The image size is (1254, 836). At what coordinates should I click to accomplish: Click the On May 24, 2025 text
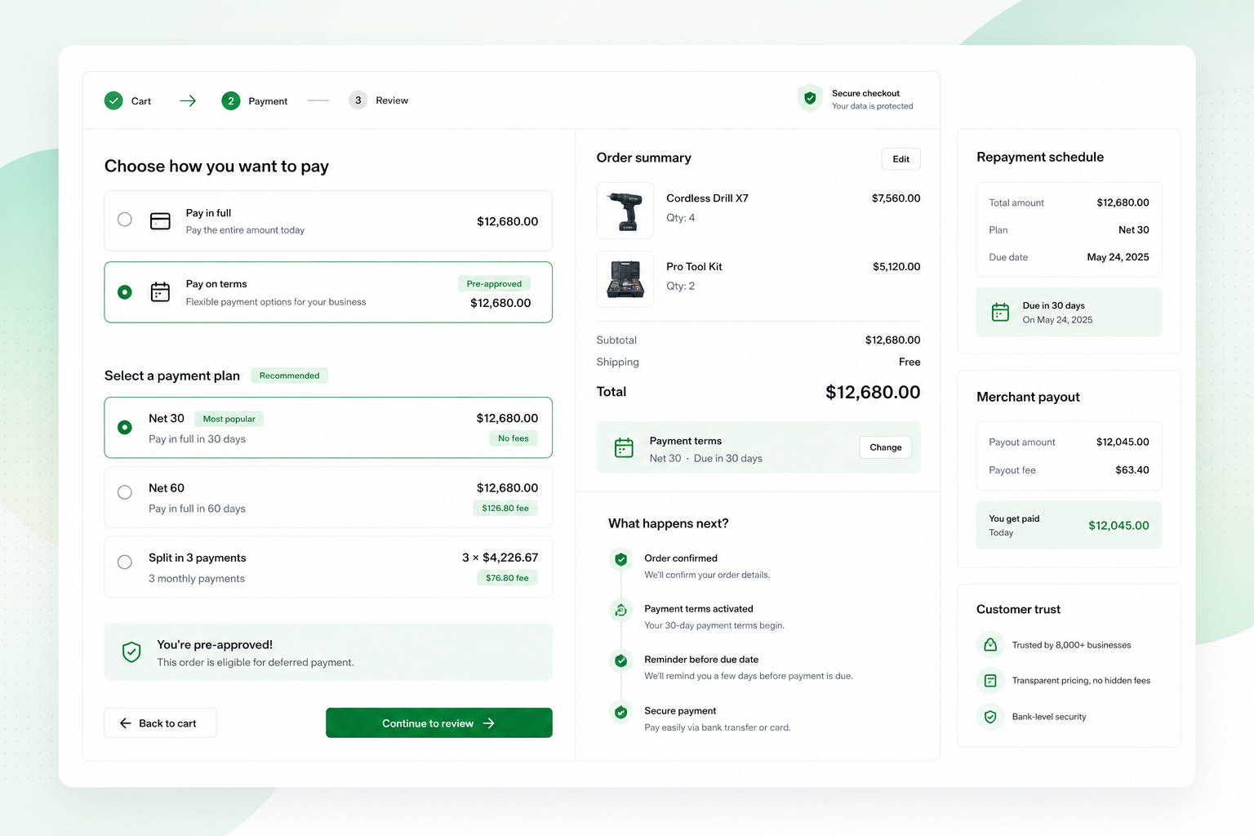pos(1057,320)
